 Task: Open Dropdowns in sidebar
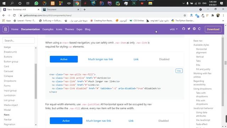[10, 81]
